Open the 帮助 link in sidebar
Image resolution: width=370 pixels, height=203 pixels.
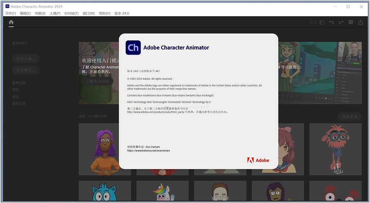click(16, 90)
